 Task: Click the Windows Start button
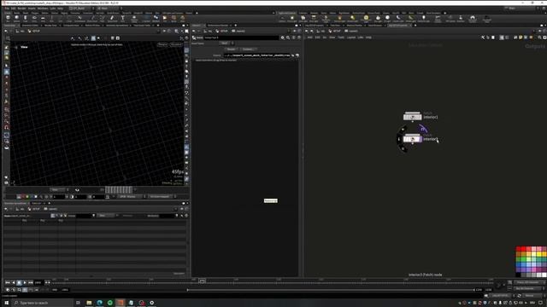pos(6,303)
